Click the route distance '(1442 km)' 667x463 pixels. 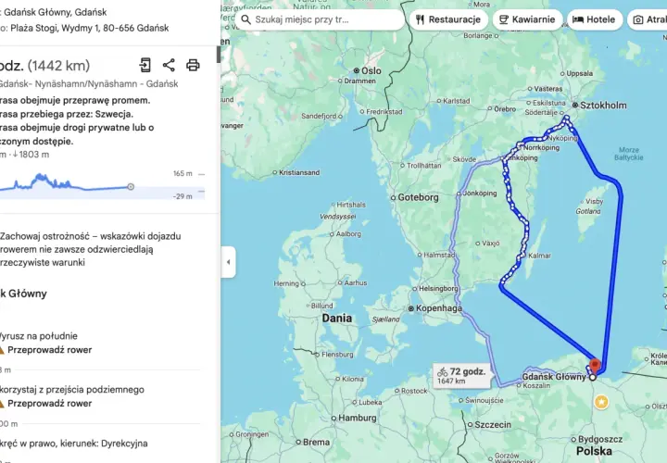point(58,66)
